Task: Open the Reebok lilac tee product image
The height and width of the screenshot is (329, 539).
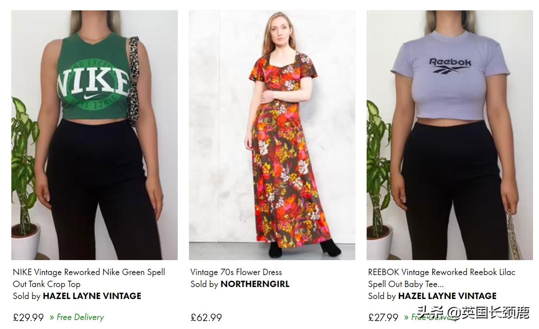Action: click(x=449, y=135)
